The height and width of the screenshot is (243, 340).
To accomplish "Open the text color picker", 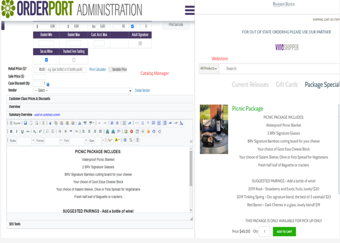I will [110, 140].
